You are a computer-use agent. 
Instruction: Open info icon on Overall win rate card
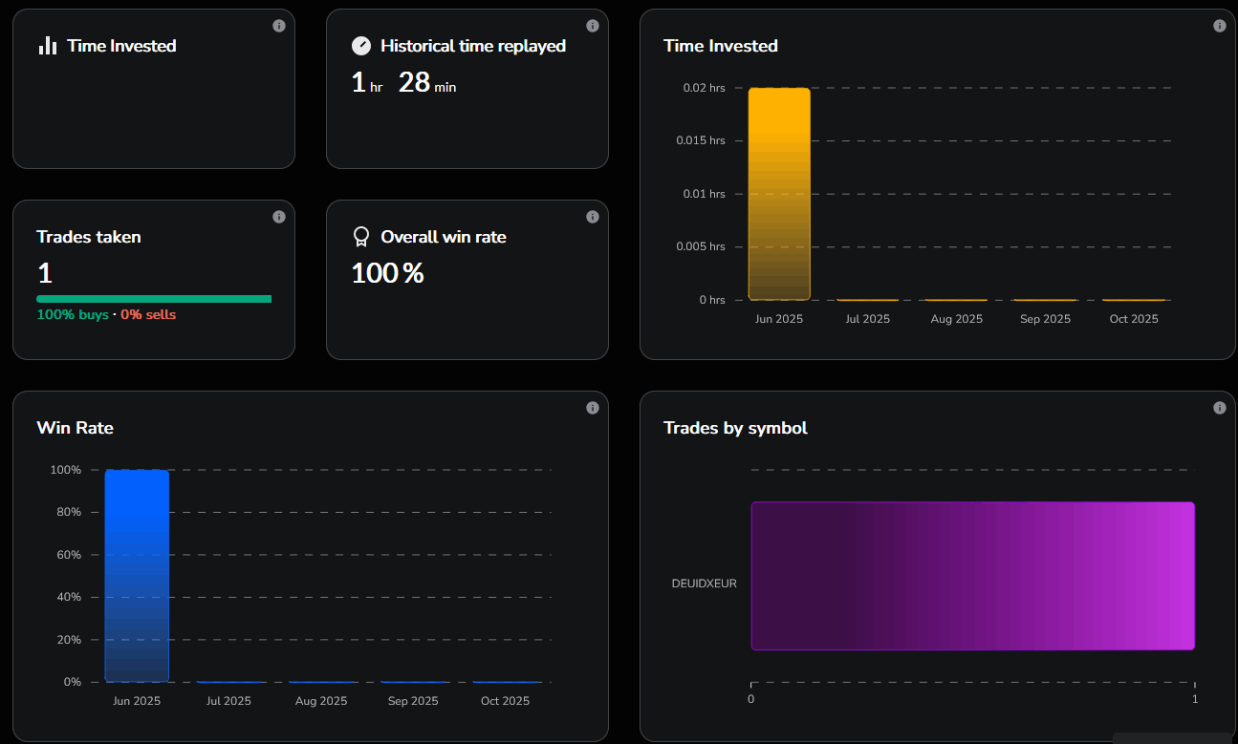click(x=593, y=217)
